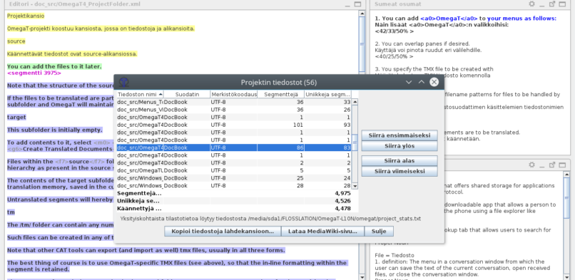
Task: Click Siirrä viimeiseksi button
Action: (400, 171)
